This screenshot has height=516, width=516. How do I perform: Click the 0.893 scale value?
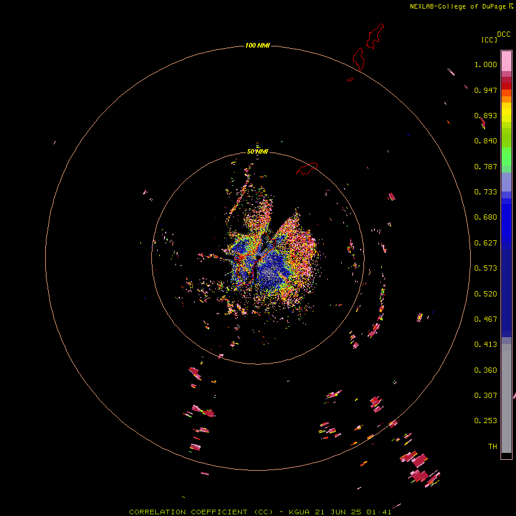[486, 115]
